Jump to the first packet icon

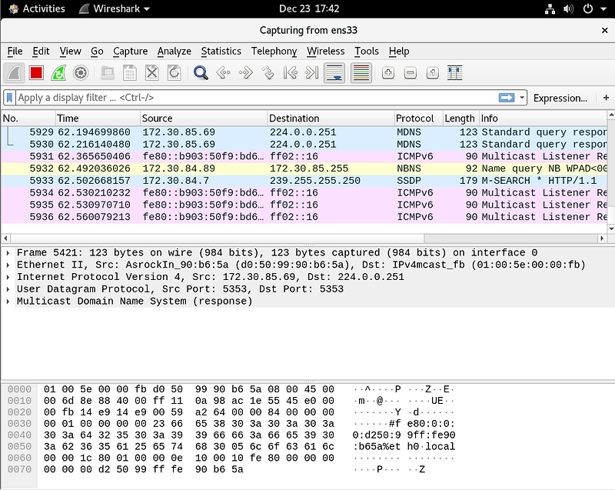pyautogui.click(x=291, y=73)
